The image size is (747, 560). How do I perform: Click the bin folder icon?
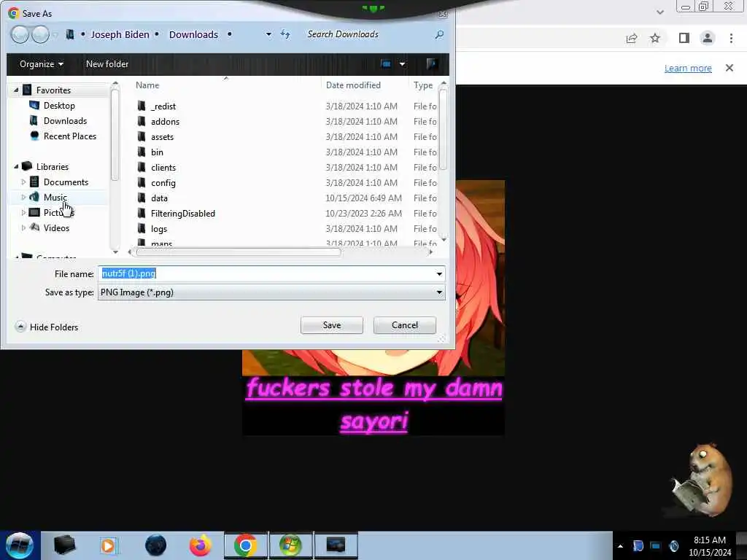(142, 152)
